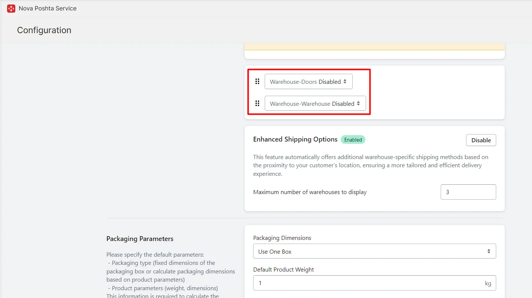Click the Please specify the default parameters text
The image size is (532, 298).
[155, 255]
